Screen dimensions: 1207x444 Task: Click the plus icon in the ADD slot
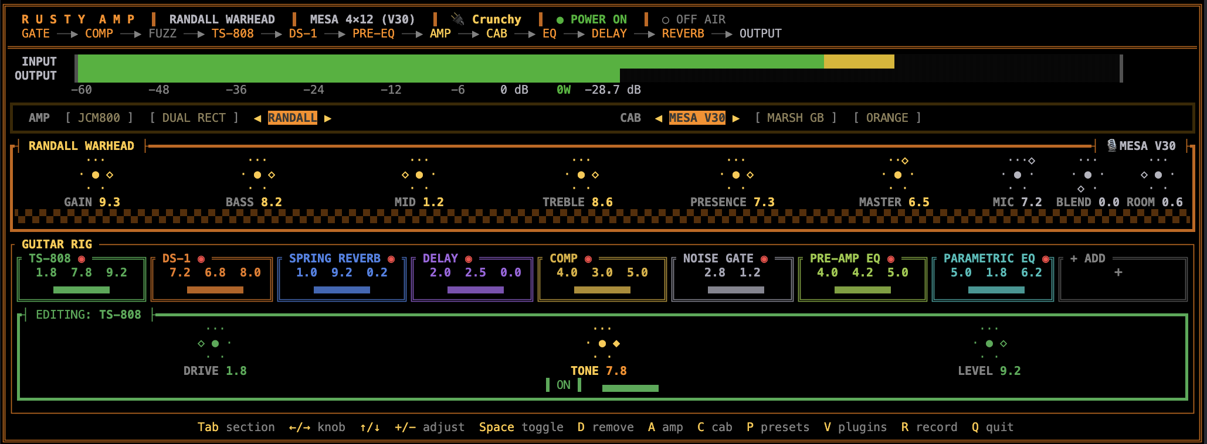(1118, 272)
